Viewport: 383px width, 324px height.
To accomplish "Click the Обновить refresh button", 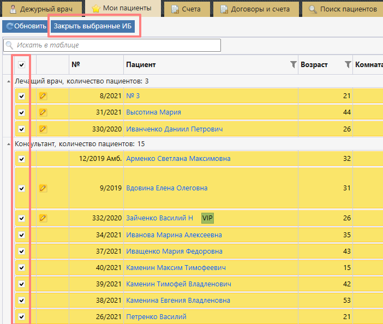I will [x=25, y=26].
